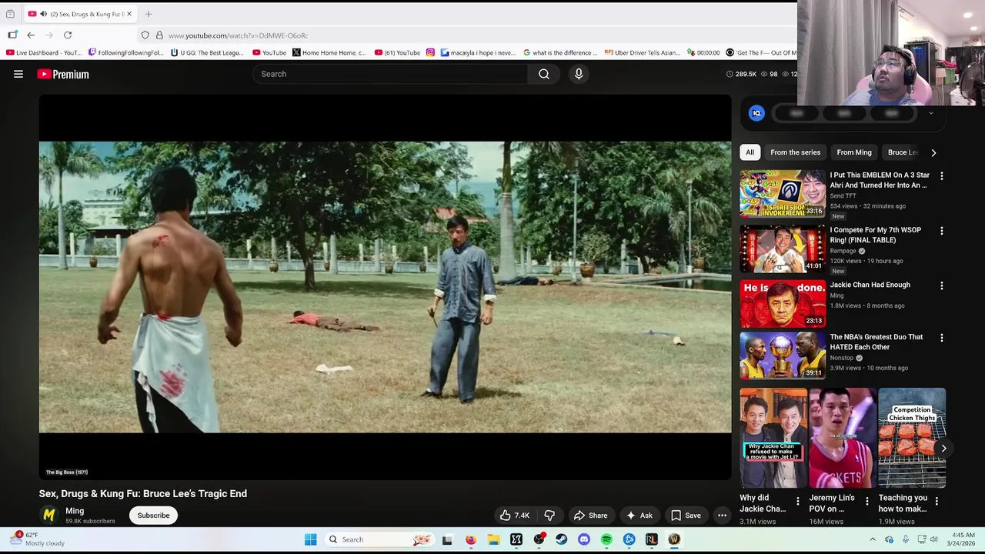
Task: Open options for Jeremy Lin's POV short
Action: point(866,501)
